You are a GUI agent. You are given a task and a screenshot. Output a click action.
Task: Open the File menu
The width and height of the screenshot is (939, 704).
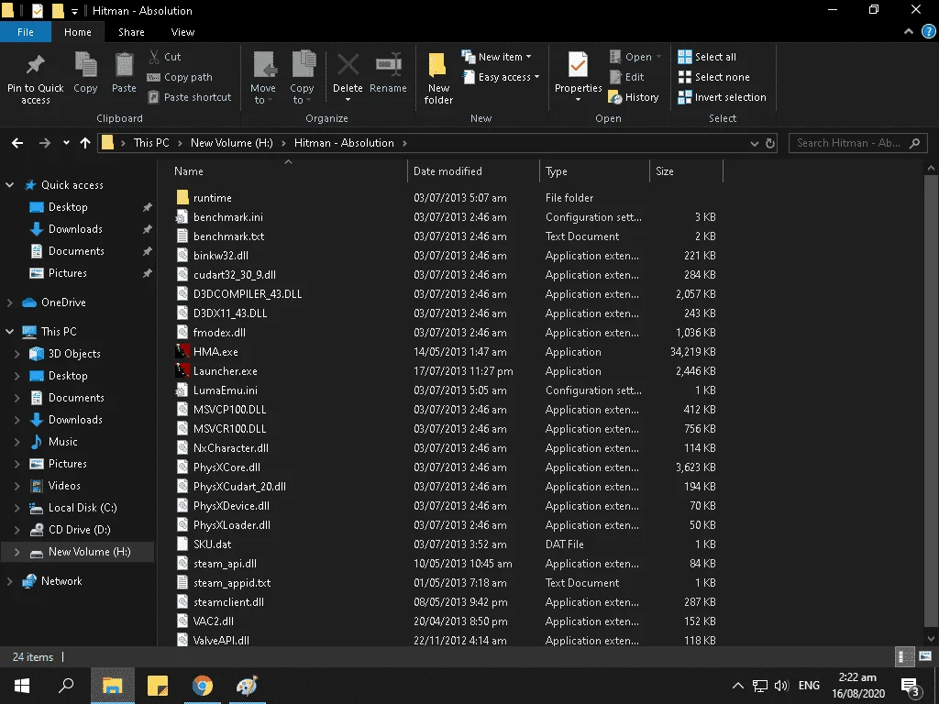[25, 32]
